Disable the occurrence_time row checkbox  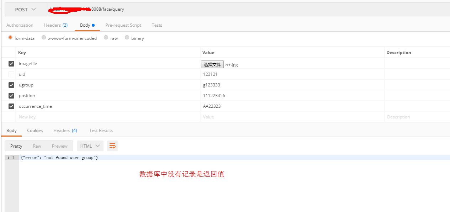(x=11, y=106)
